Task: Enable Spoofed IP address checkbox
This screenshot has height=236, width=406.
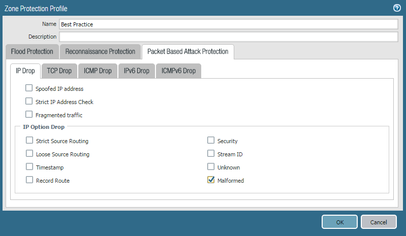Action: 29,88
